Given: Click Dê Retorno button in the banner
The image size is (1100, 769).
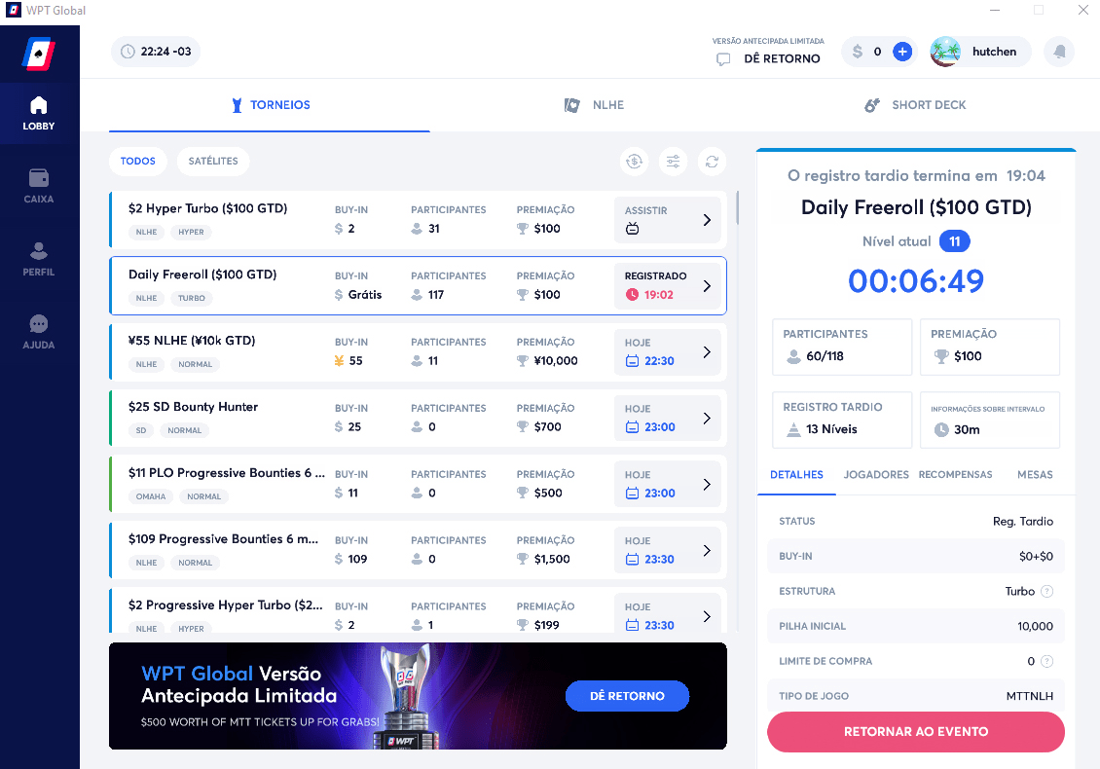Looking at the screenshot, I should pos(627,696).
